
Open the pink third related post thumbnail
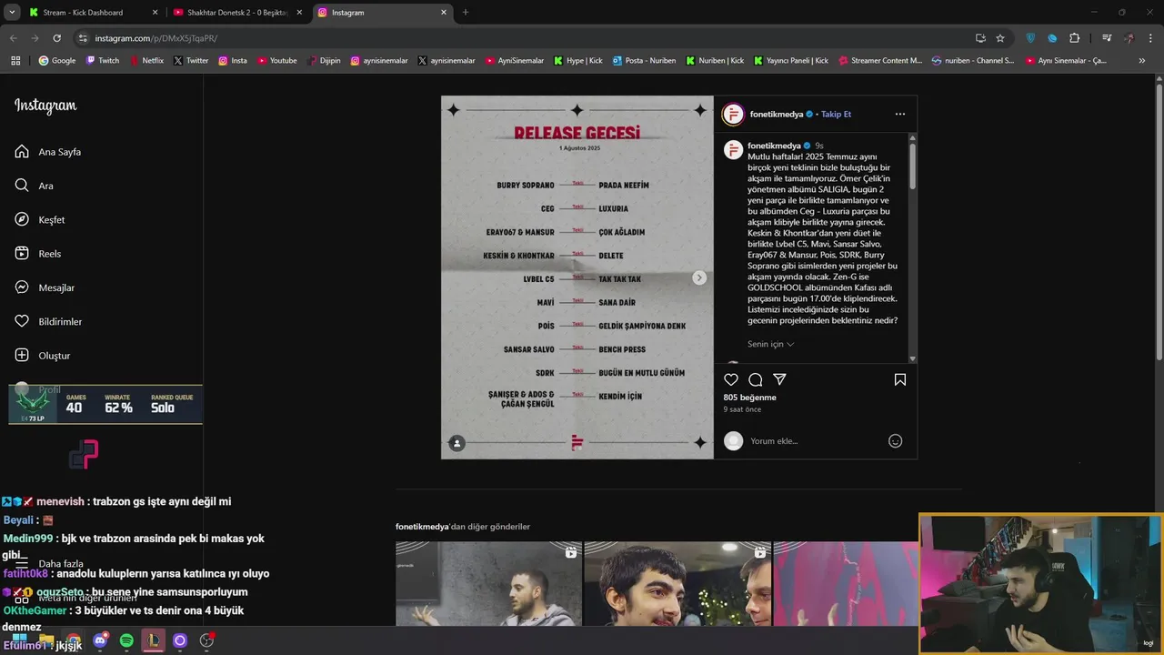point(846,583)
